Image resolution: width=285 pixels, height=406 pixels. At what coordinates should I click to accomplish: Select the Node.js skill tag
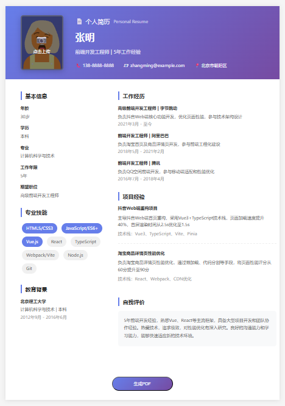[x=76, y=255]
